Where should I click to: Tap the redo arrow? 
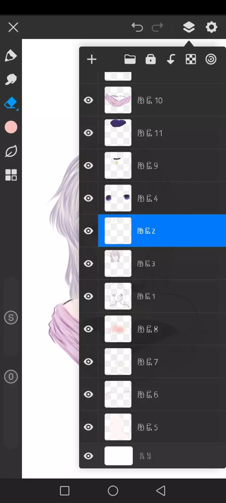point(157,27)
